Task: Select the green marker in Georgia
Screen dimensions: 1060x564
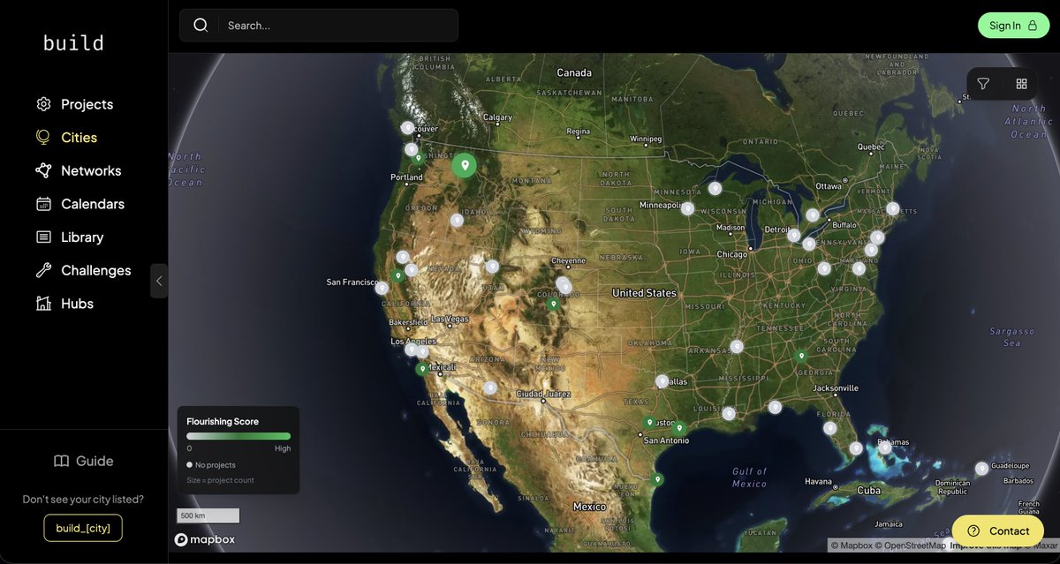Action: pyautogui.click(x=801, y=357)
